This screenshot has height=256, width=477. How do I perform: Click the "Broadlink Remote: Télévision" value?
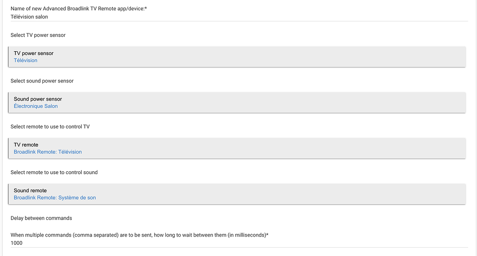click(48, 152)
